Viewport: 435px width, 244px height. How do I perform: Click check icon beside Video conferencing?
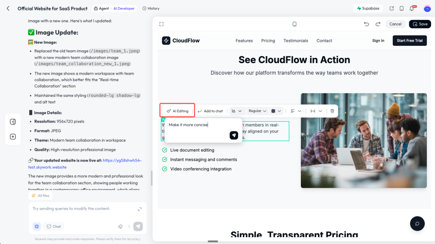pyautogui.click(x=164, y=169)
